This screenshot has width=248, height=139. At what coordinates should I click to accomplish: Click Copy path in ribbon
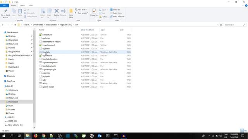pos(29,13)
